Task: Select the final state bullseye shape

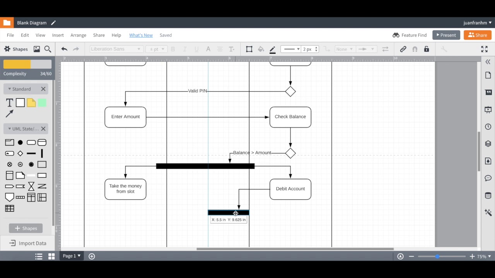Action: point(31,164)
